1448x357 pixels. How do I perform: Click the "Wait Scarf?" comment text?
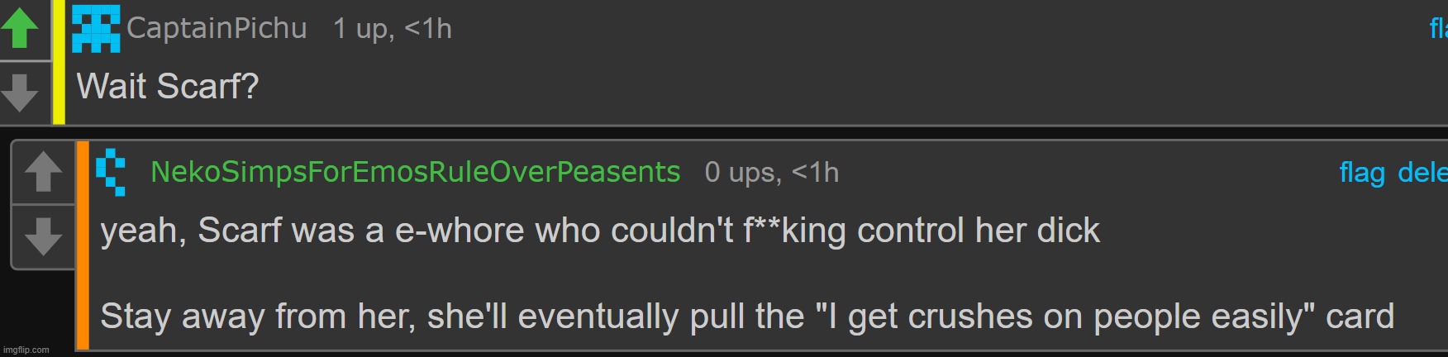[x=168, y=86]
